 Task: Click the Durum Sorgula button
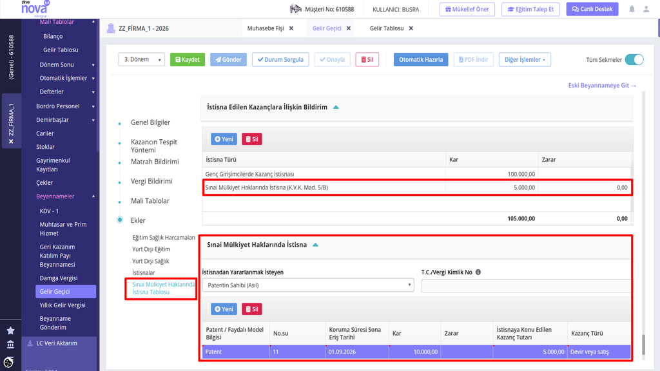[280, 60]
